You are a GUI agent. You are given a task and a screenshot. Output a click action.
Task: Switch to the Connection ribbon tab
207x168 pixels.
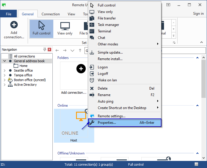tap(51, 14)
